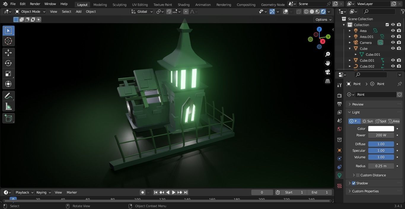Click the zoom viewport magnifier icon
The height and width of the screenshot is (209, 405).
coord(328,54)
